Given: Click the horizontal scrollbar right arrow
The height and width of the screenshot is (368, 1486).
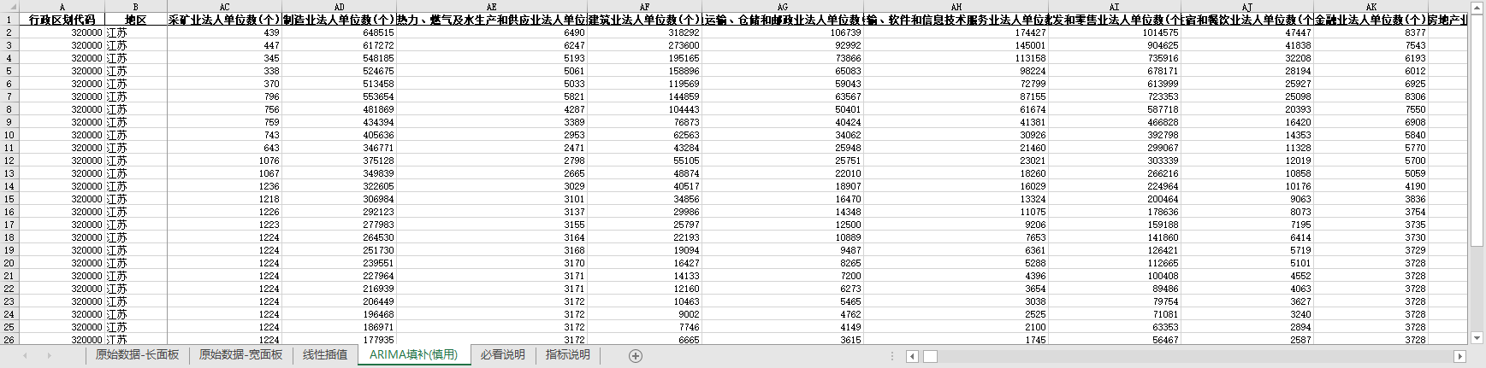Looking at the screenshot, I should click(1459, 356).
